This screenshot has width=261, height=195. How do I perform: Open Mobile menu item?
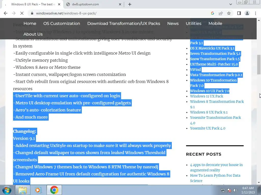pyautogui.click(x=215, y=24)
